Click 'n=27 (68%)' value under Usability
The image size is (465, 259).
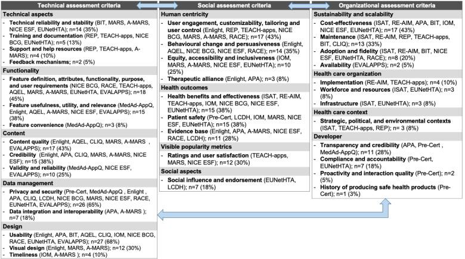click(x=105, y=241)
